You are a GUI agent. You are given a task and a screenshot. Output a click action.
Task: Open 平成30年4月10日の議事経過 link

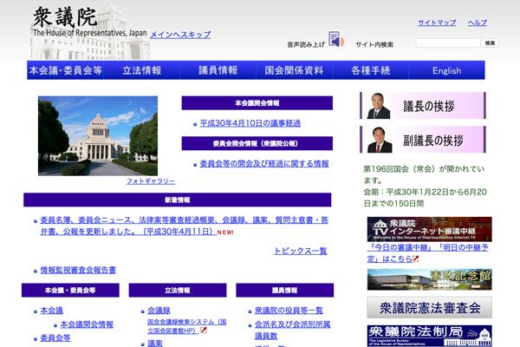coord(250,123)
